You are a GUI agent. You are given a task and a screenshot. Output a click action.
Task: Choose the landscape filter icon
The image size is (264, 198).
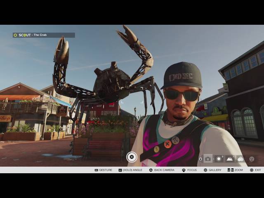(230, 159)
